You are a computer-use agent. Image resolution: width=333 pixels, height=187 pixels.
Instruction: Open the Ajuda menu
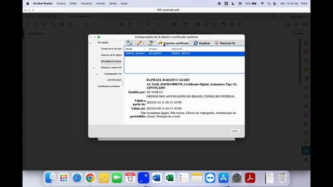(124, 4)
